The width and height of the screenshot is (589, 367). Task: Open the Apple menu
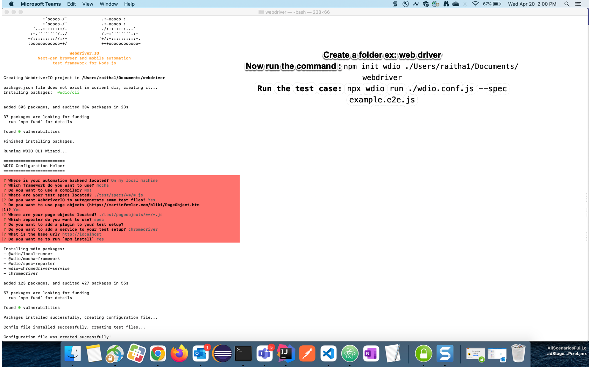click(x=11, y=4)
